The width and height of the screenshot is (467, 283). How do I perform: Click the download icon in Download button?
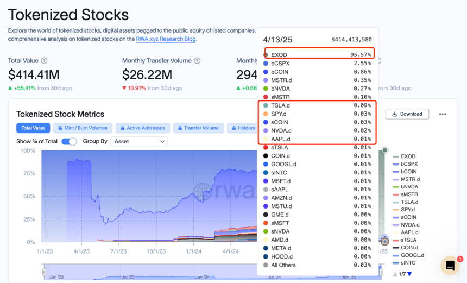[395, 114]
